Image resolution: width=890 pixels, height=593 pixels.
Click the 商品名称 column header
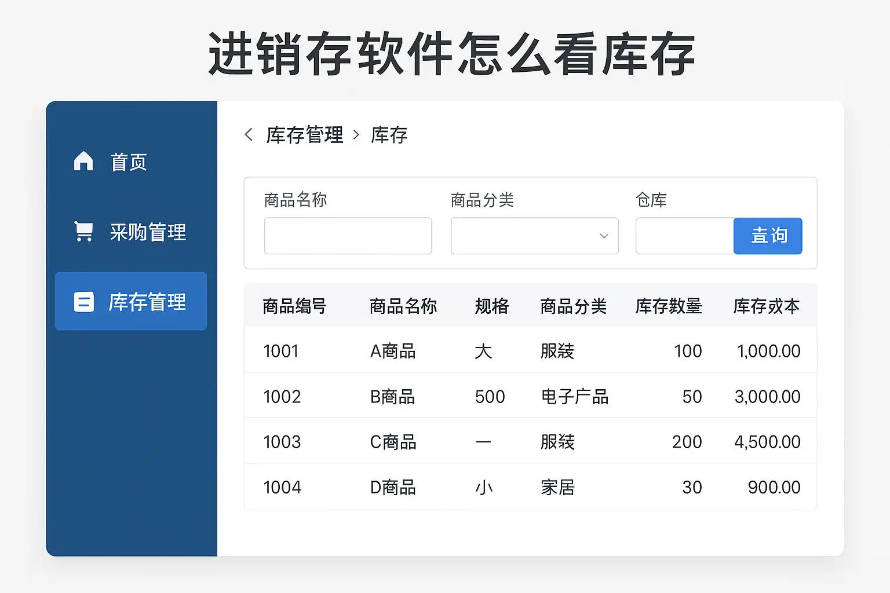(403, 306)
